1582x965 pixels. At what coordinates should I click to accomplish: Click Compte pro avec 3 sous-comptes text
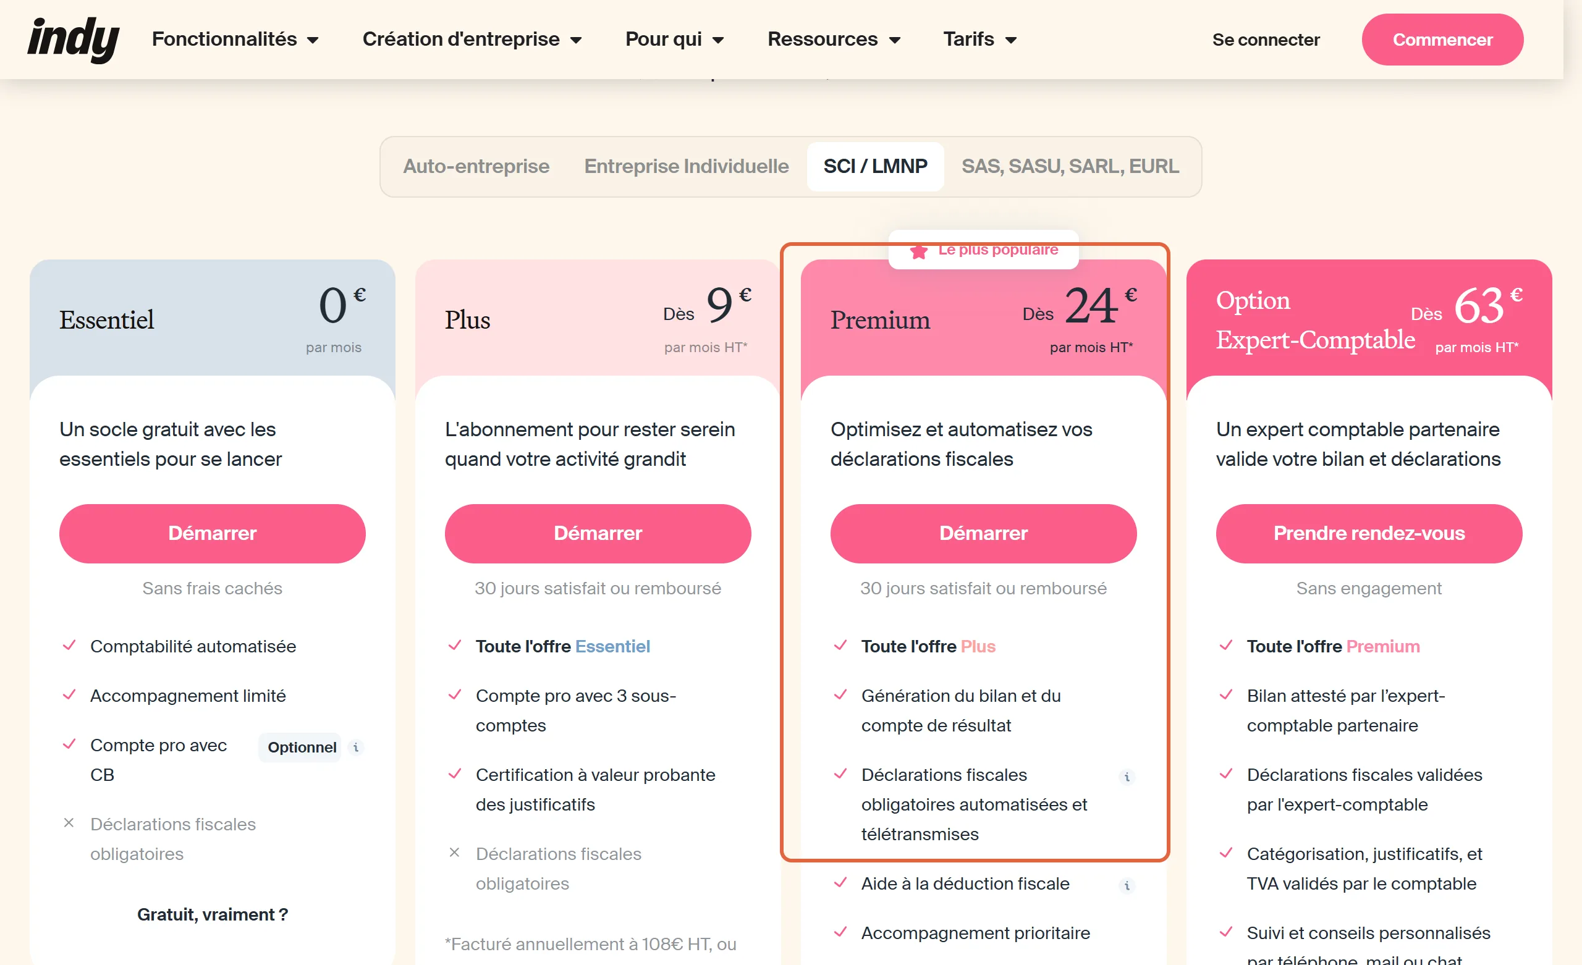pyautogui.click(x=576, y=710)
